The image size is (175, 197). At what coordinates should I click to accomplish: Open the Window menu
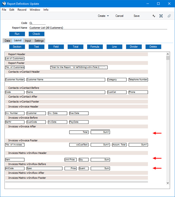35,10
